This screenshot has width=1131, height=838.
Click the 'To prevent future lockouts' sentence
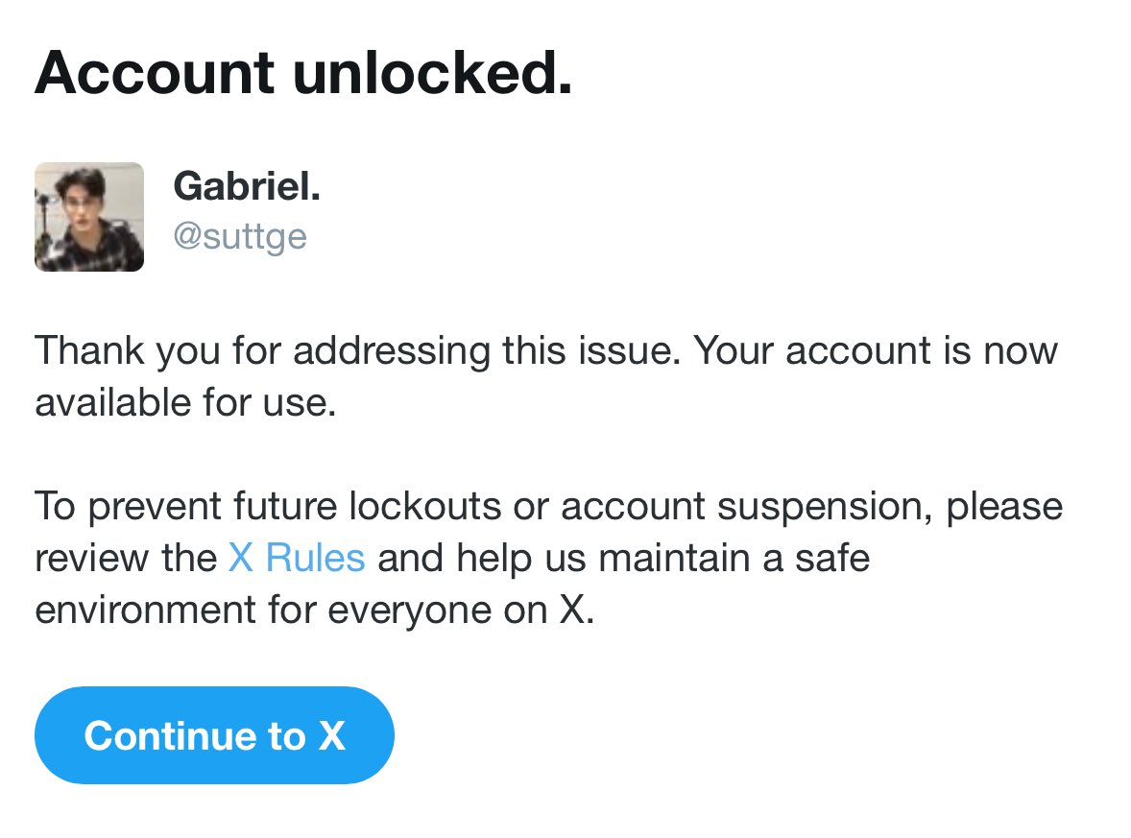[x=268, y=506]
